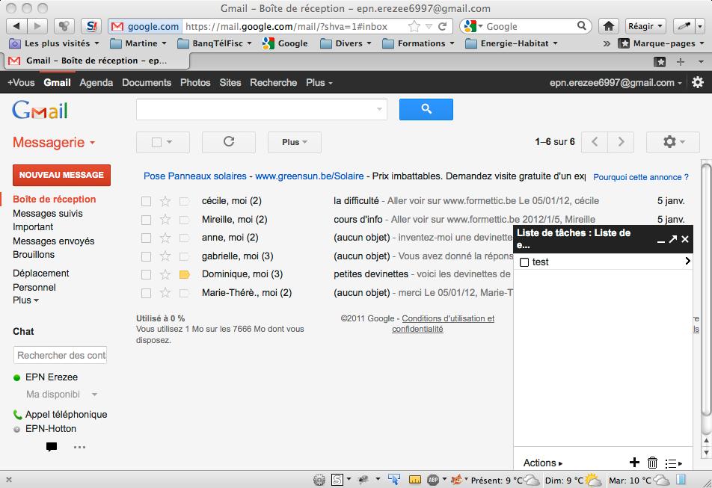Add a new task with the plus icon

[634, 462]
